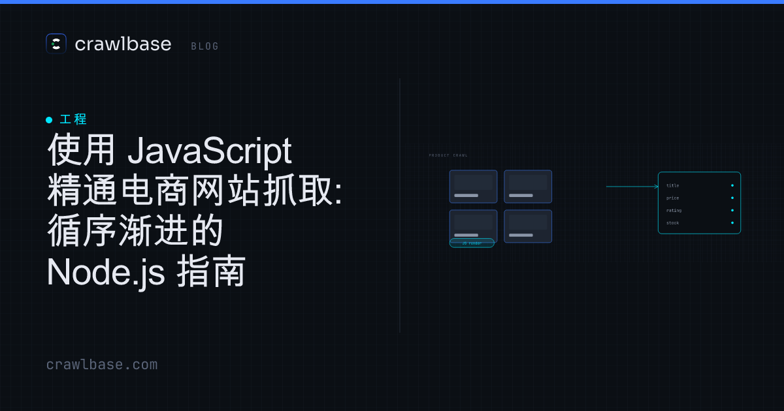Click the cyan dot beside 工程

coord(49,120)
